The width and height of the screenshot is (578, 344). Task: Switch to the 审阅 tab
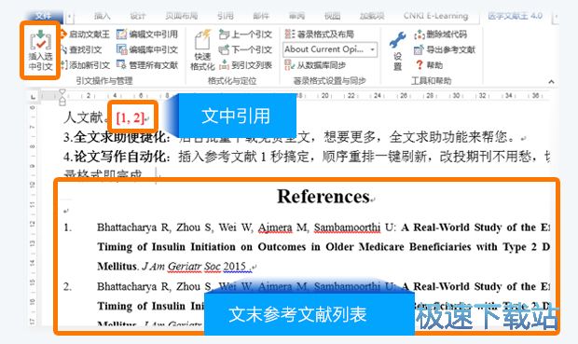[296, 16]
